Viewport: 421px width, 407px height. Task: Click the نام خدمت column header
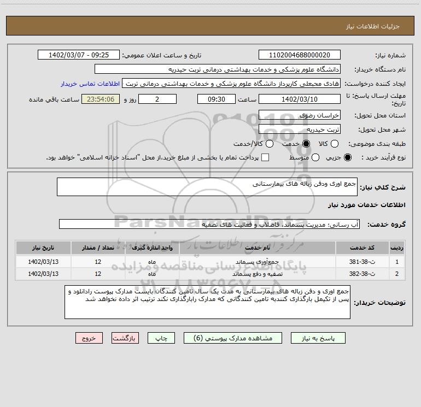tap(258, 247)
